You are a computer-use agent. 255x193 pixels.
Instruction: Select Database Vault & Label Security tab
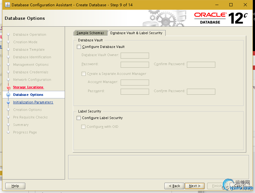[136, 33]
